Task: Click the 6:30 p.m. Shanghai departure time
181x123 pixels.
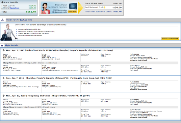Action: point(7,84)
